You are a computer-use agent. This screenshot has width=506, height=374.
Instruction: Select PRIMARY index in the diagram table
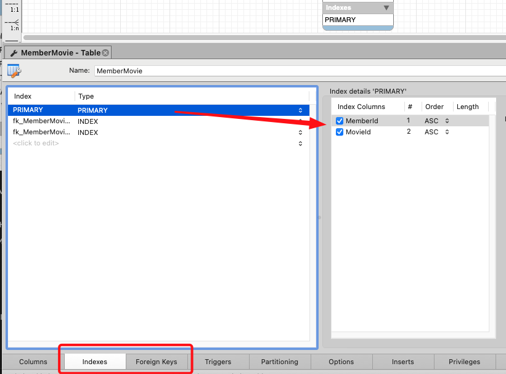340,20
